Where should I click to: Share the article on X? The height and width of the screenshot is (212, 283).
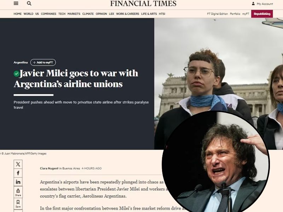[x=18, y=164]
